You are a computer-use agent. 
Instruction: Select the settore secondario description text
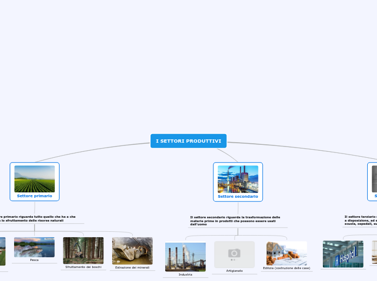235,221
